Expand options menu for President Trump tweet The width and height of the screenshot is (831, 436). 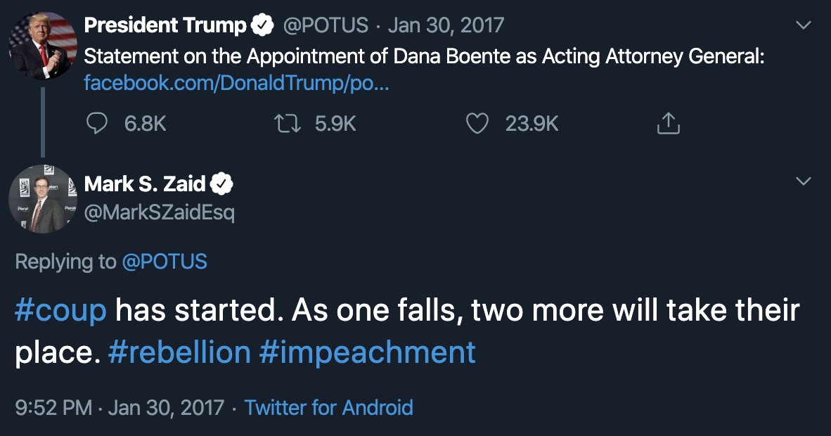click(802, 26)
